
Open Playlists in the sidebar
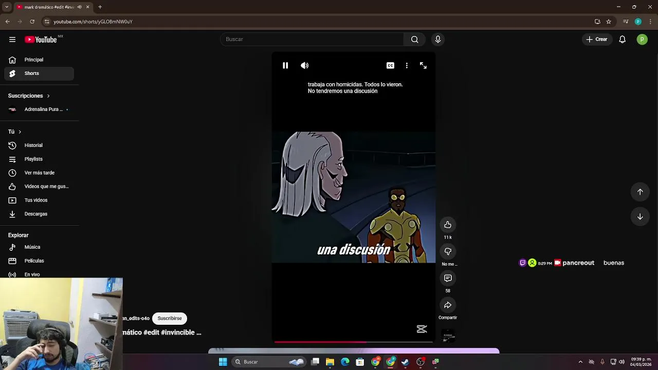tap(39, 159)
